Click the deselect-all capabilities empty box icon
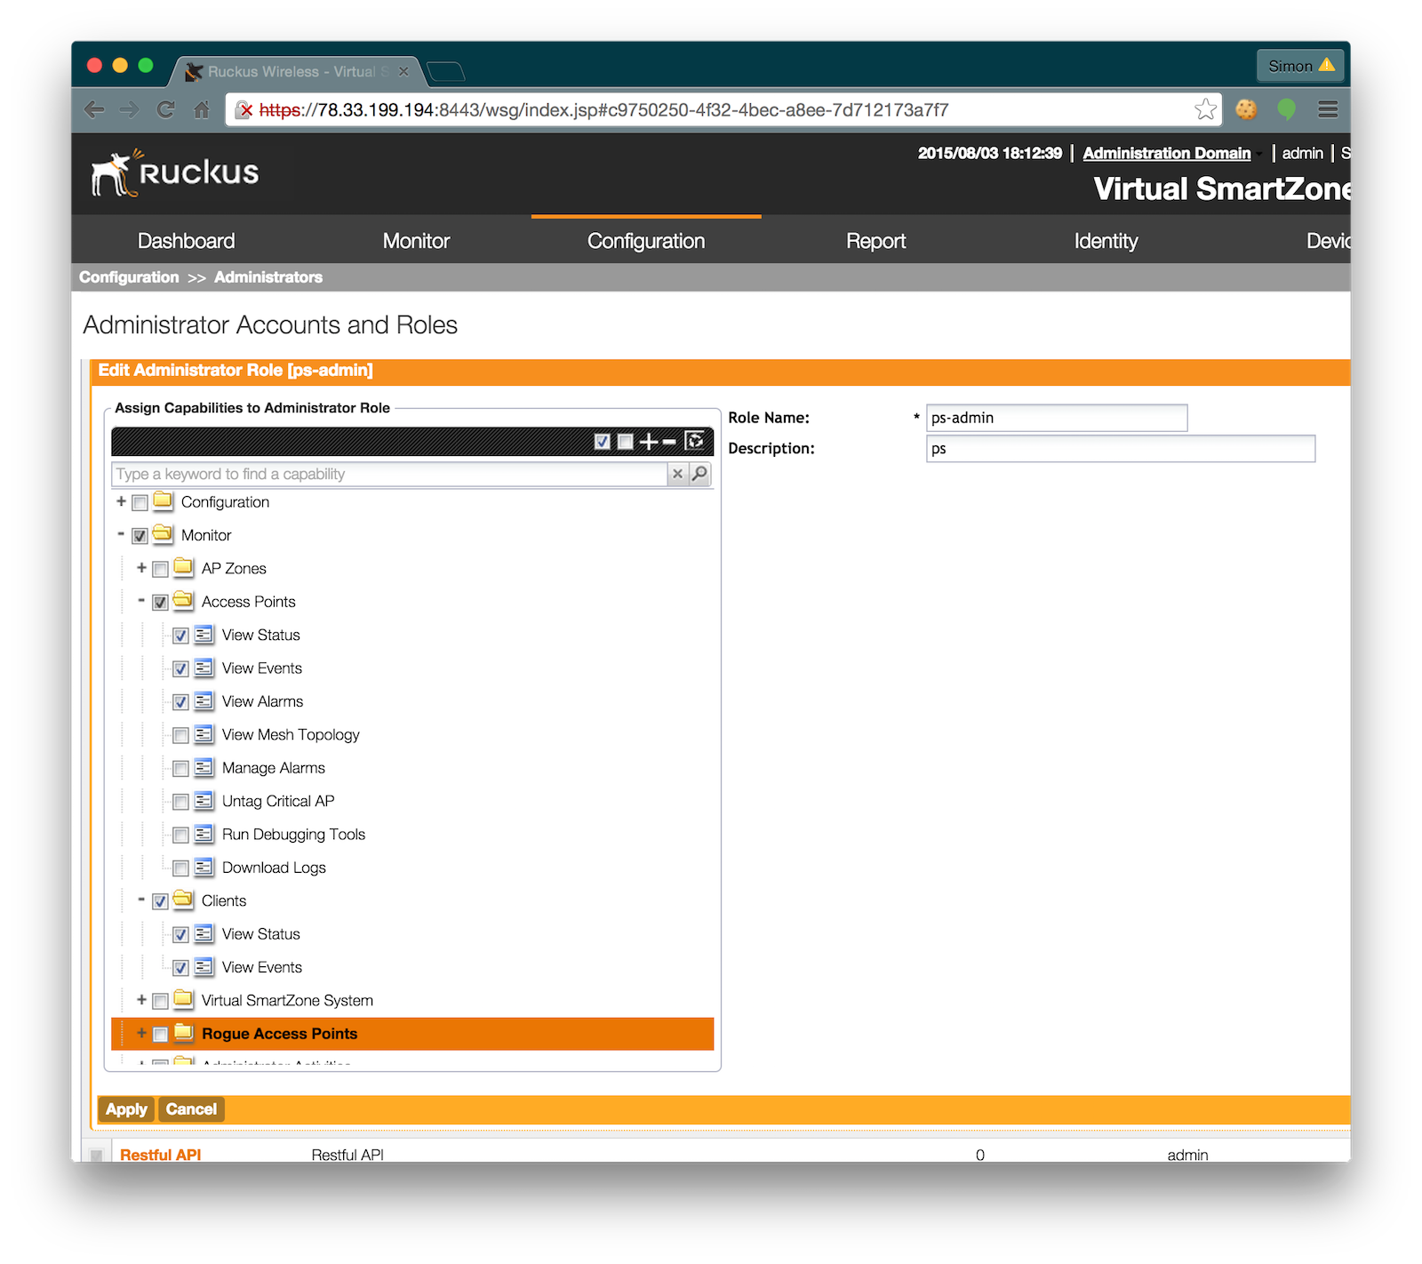Screen dimensions: 1422x1264 coord(626,442)
